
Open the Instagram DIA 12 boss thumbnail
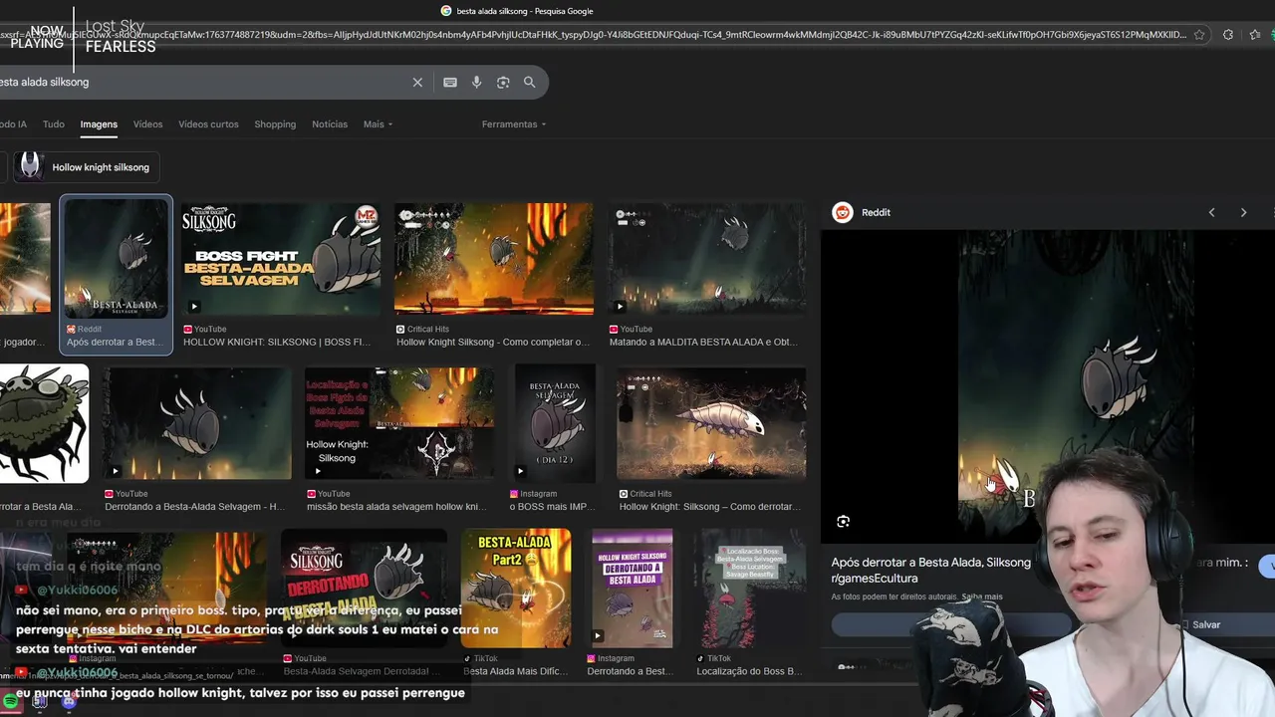pos(555,423)
